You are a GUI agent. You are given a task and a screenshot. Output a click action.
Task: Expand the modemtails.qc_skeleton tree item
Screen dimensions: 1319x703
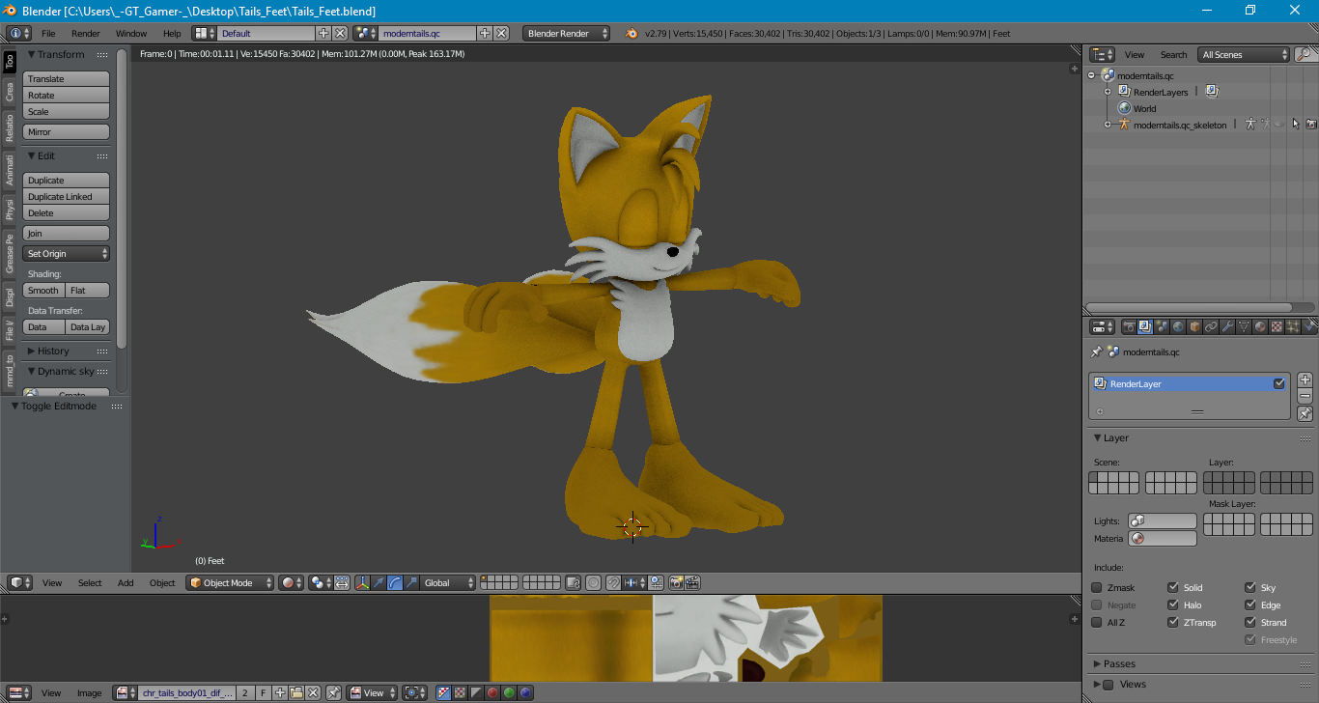(1108, 125)
